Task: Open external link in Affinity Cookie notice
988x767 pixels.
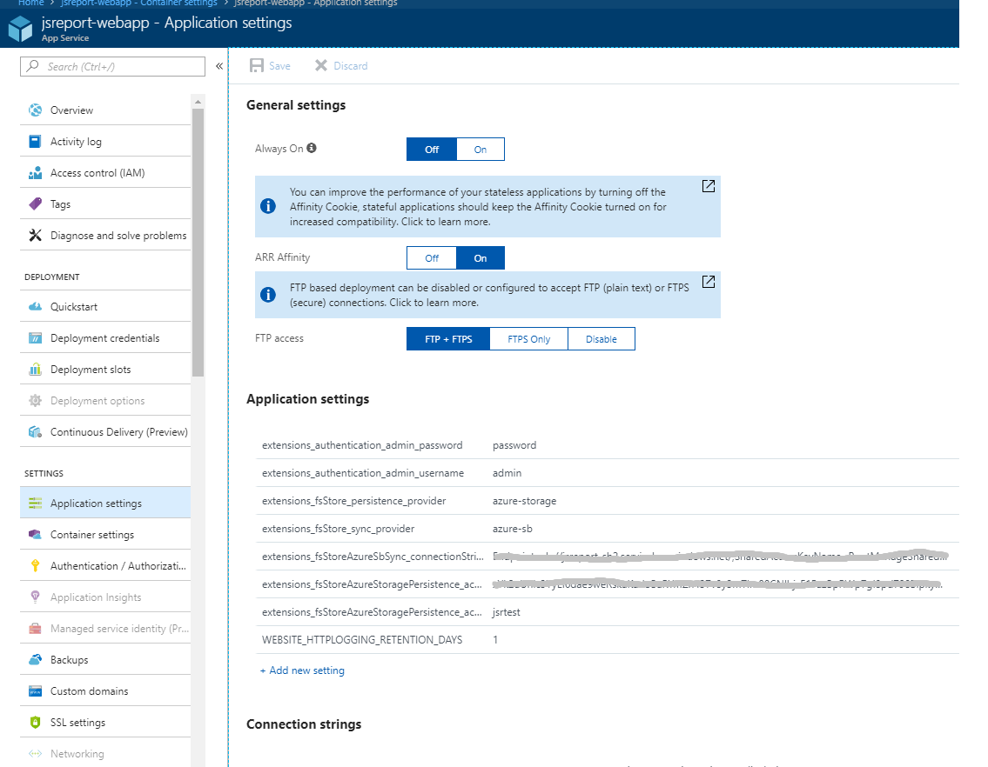Action: pos(709,186)
